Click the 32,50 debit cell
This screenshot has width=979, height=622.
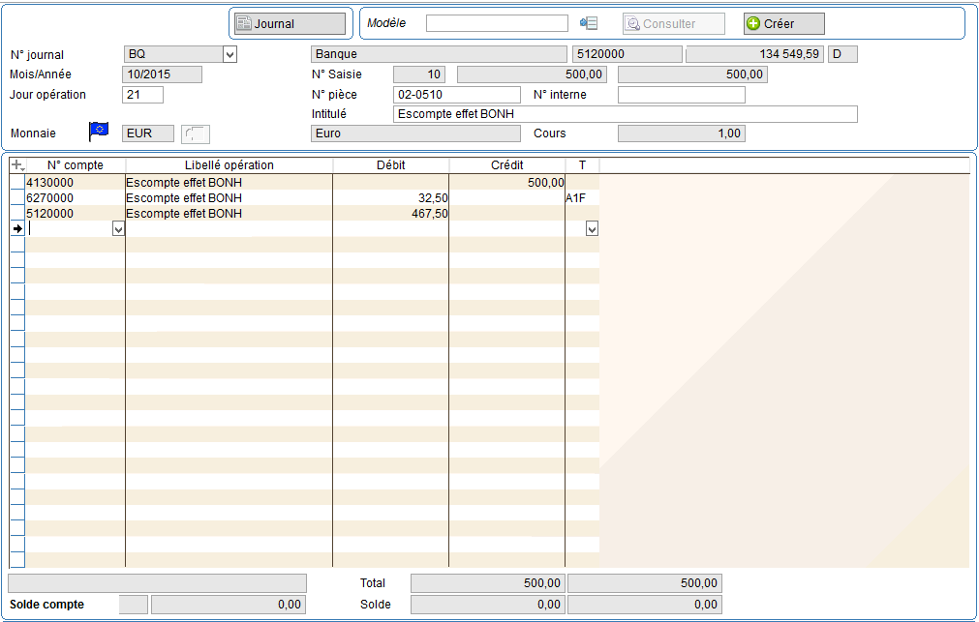[x=390, y=197]
